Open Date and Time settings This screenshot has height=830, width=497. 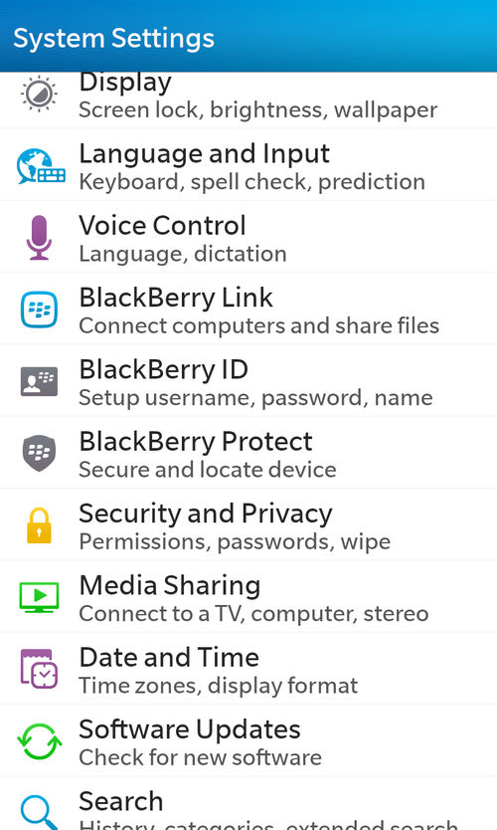coord(248,669)
